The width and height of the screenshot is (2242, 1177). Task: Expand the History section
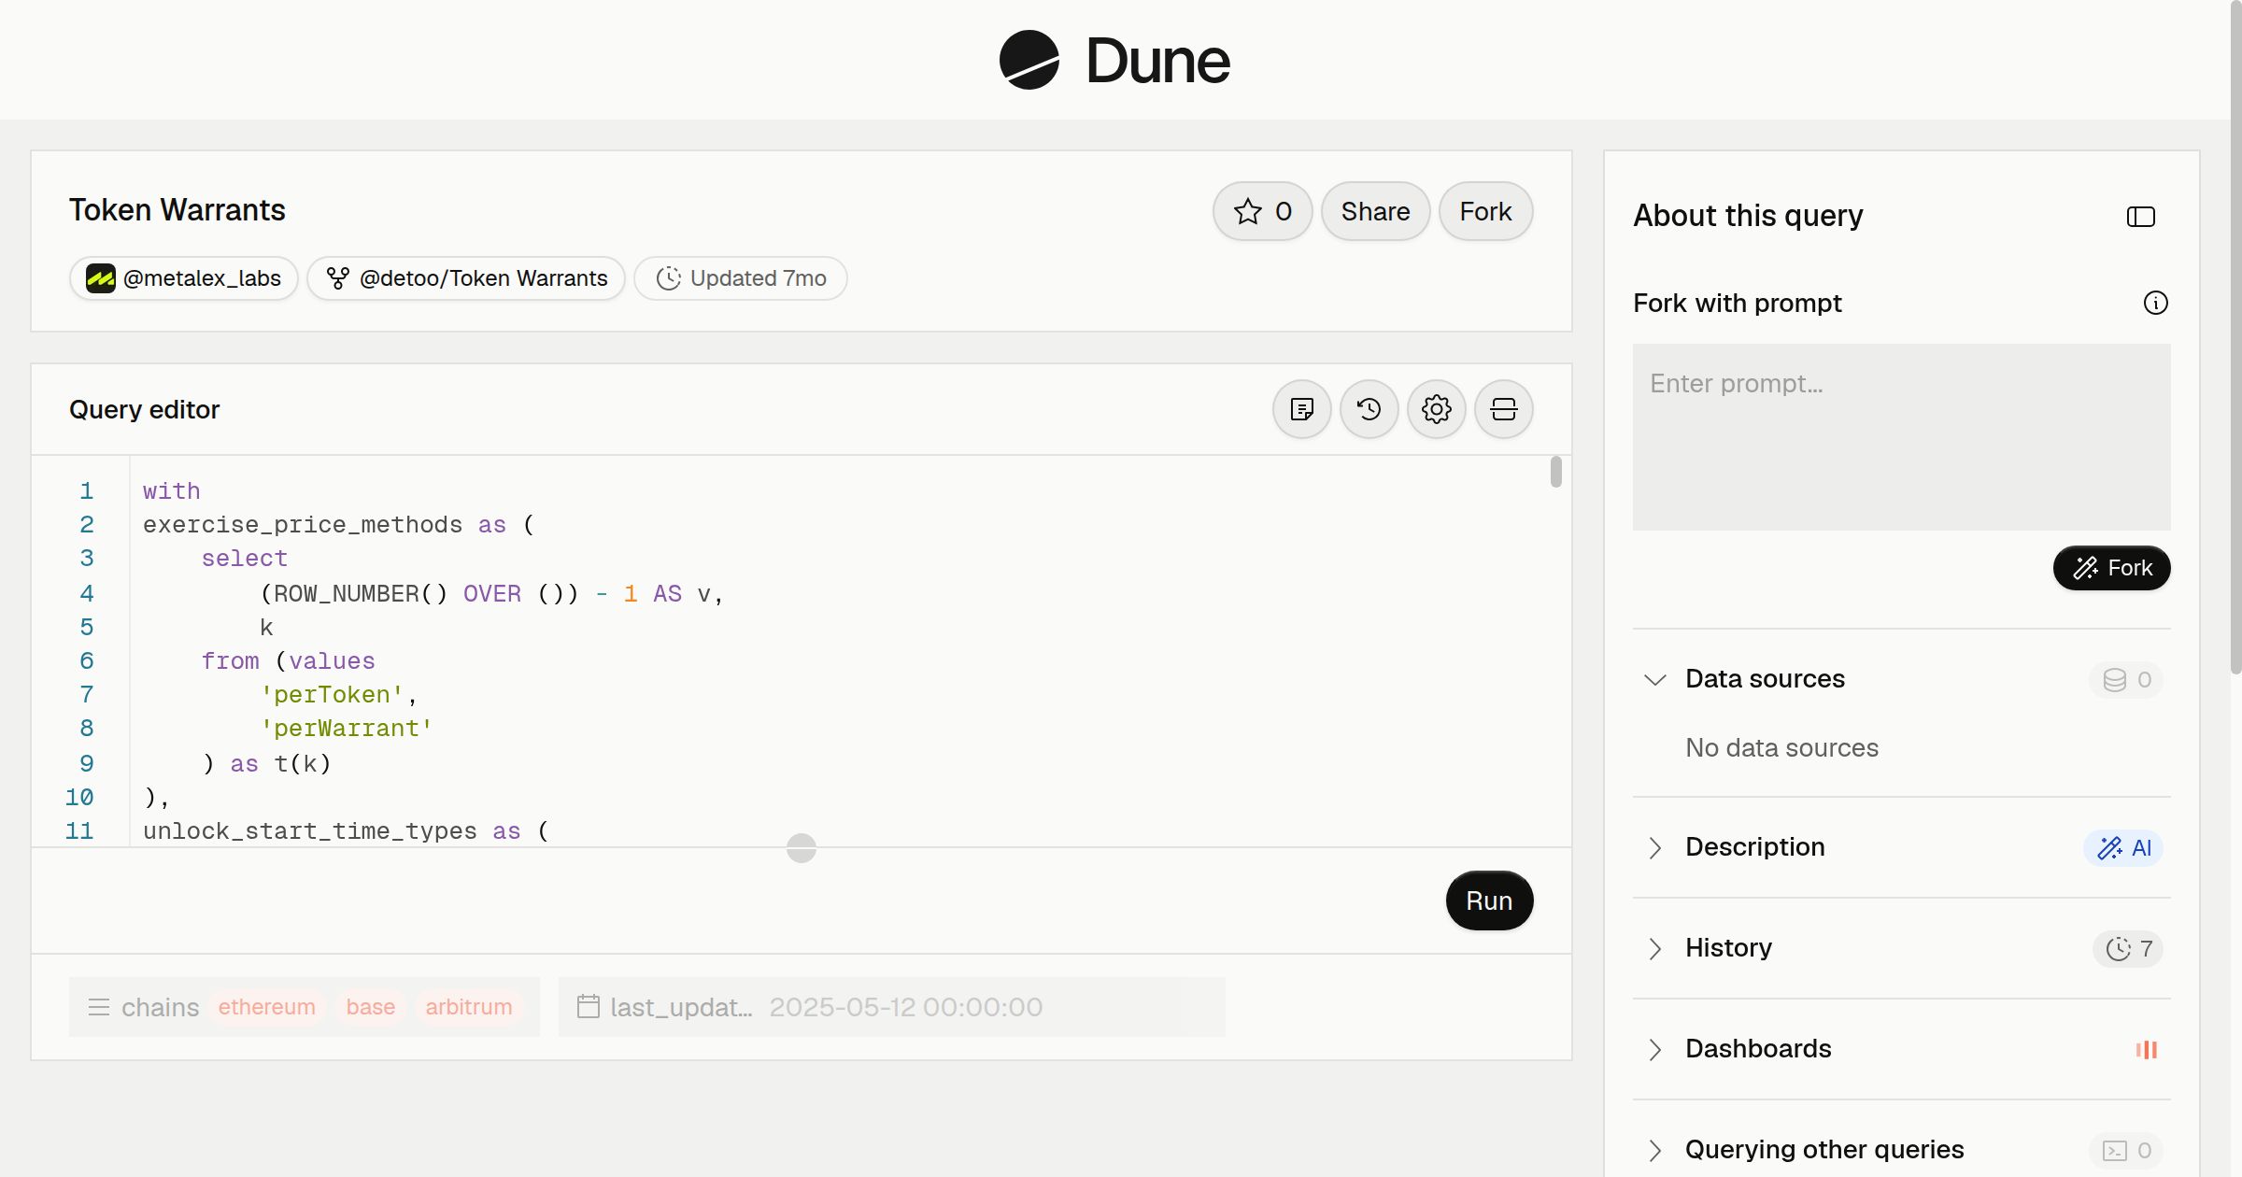(1654, 948)
